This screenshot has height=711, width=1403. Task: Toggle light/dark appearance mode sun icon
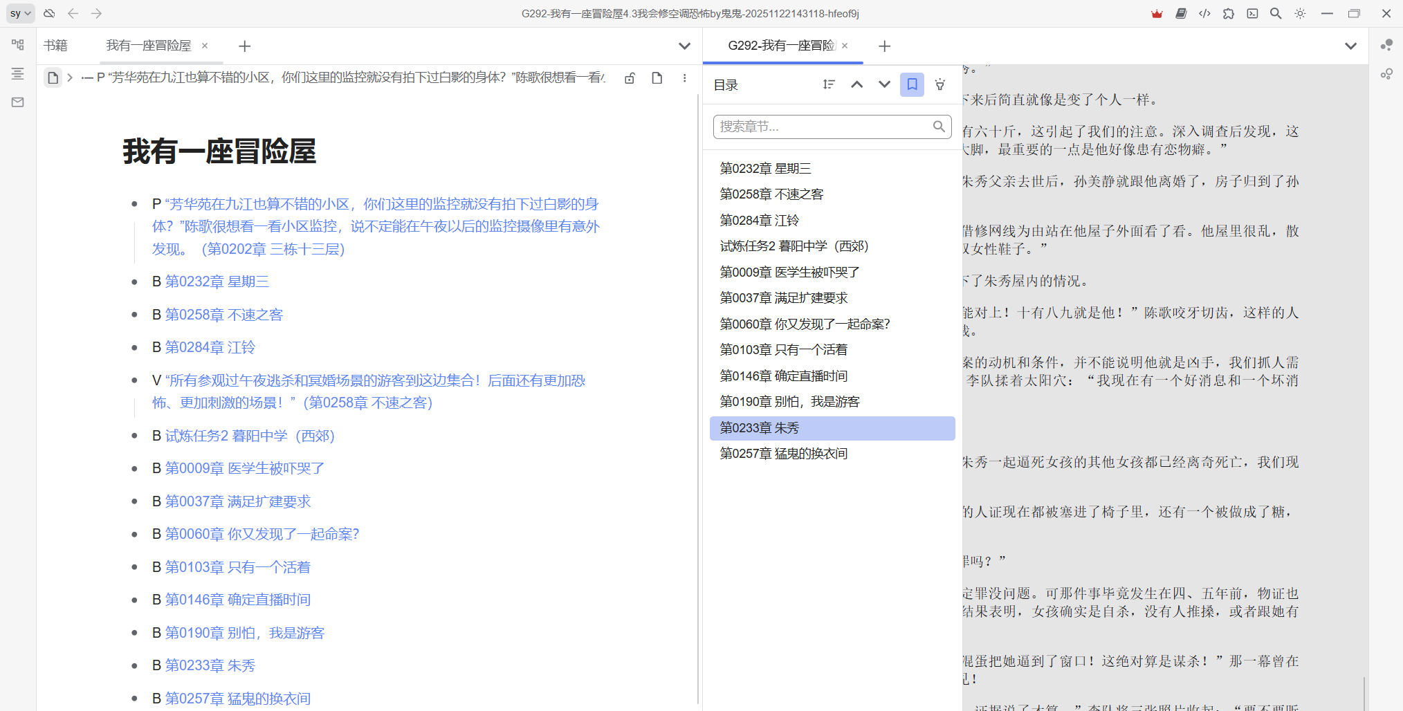point(1300,13)
